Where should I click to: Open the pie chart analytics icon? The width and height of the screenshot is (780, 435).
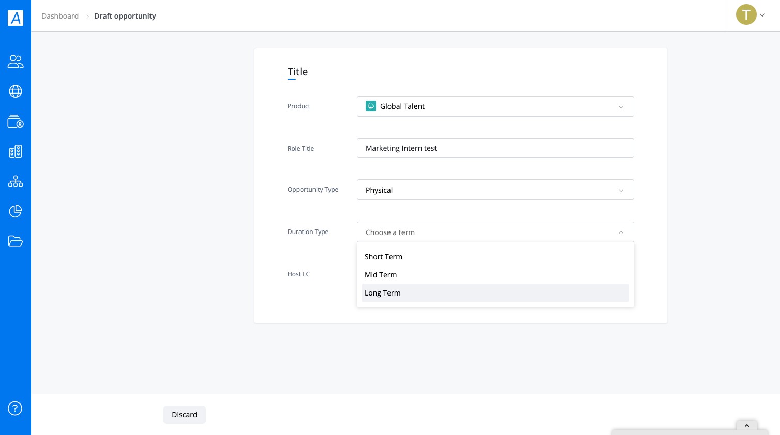pyautogui.click(x=16, y=211)
